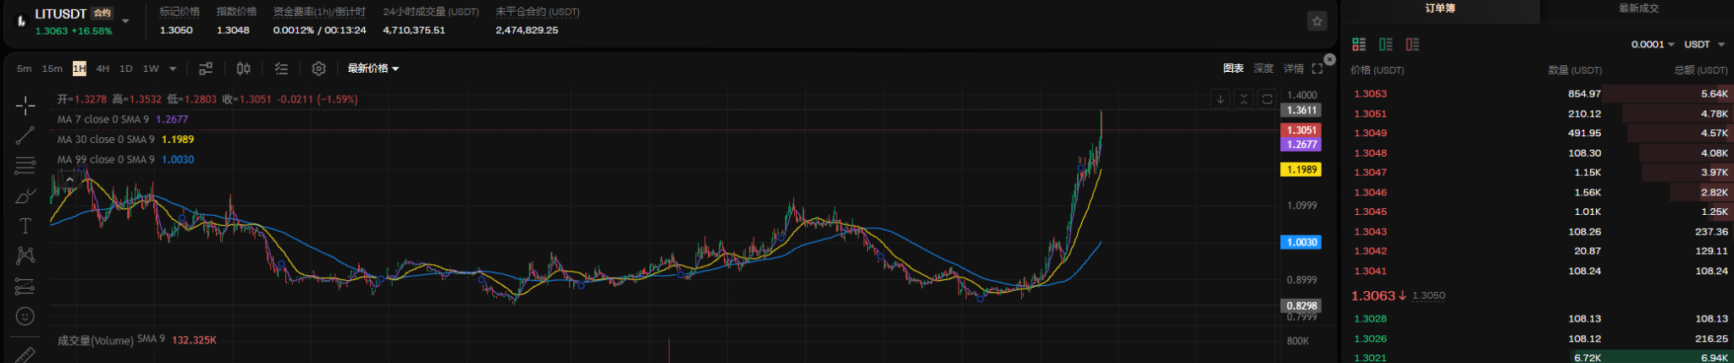Screen dimensions: 1734x363
Task: Select the ruler measure tool
Action: coord(25,354)
